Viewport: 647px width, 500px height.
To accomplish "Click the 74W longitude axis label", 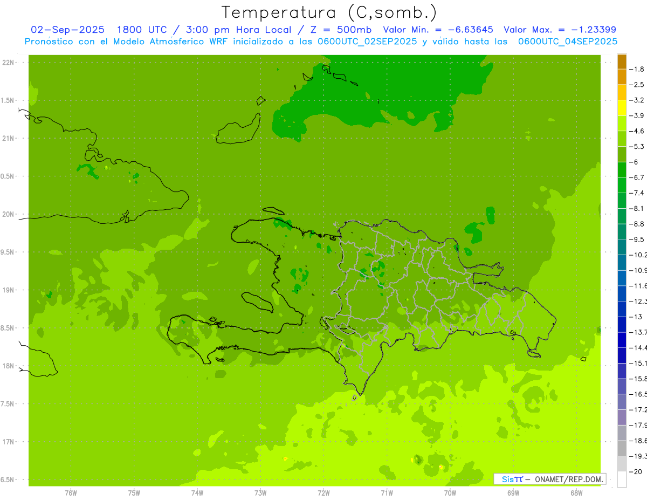I will [x=197, y=493].
